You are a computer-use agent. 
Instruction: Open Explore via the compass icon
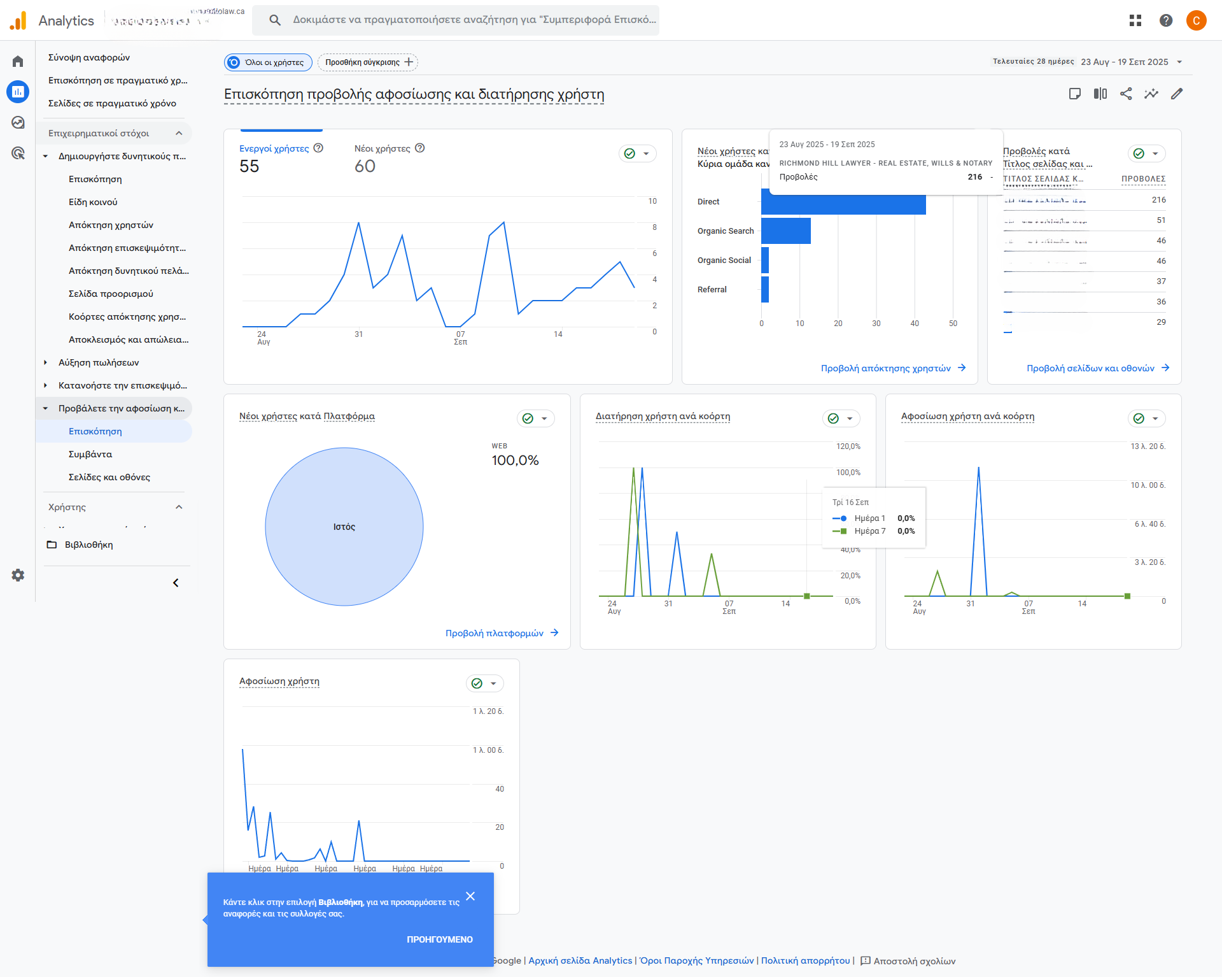pos(17,122)
